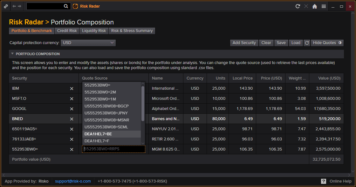The height and width of the screenshot is (187, 356).
Task: Remove the 650119AG5= security row
Action: click(72, 129)
